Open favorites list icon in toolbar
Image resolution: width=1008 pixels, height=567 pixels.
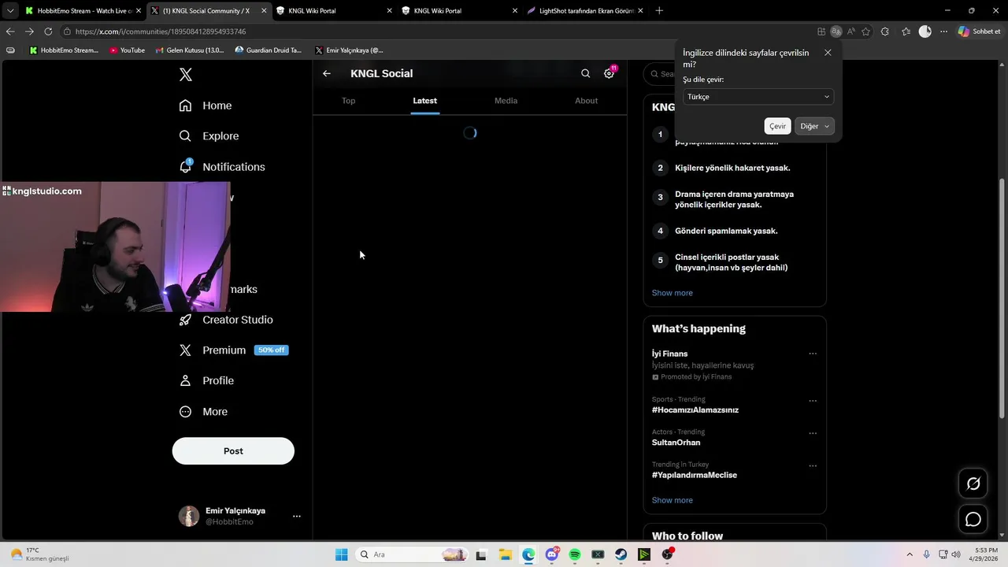tap(906, 31)
